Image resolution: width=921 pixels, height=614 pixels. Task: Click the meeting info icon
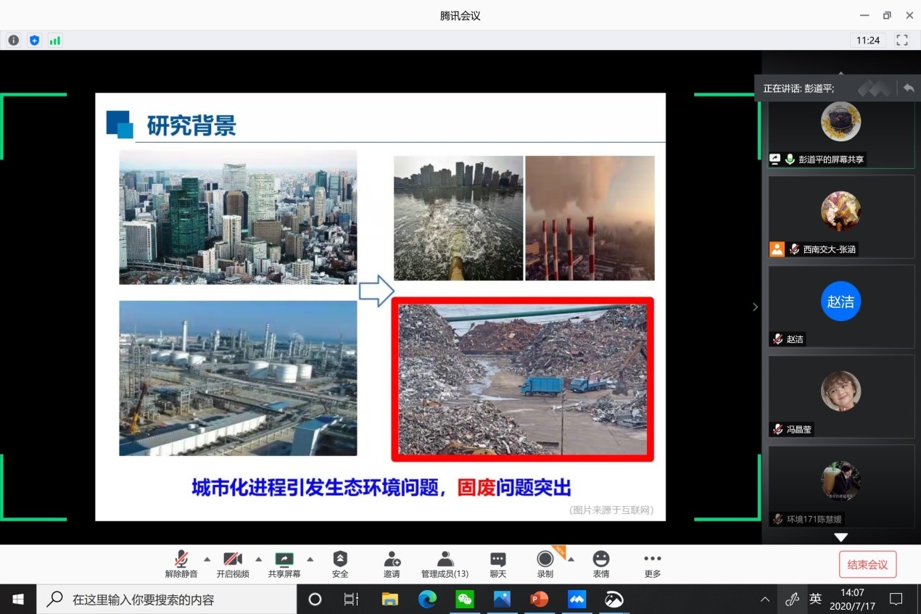[13, 41]
